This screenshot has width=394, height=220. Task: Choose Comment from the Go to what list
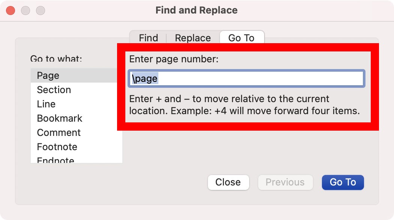[x=59, y=133]
